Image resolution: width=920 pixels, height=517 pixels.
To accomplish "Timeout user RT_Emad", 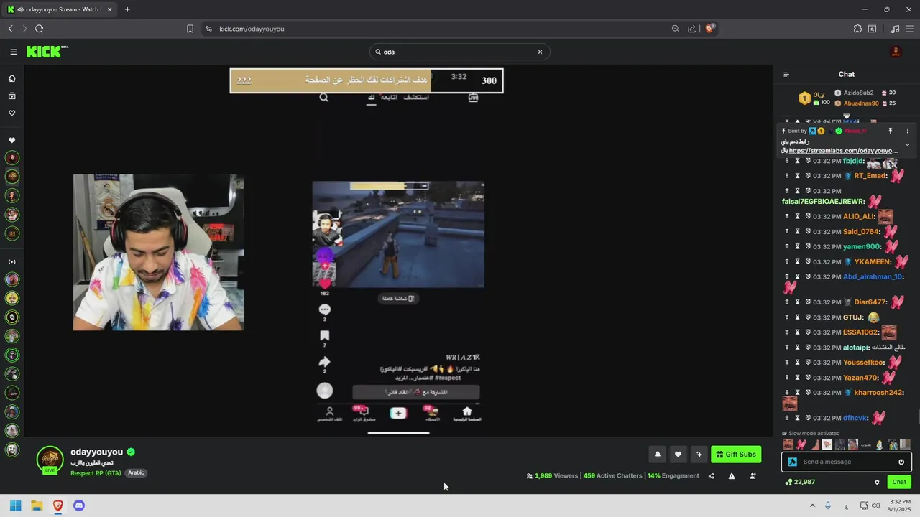I will [797, 176].
